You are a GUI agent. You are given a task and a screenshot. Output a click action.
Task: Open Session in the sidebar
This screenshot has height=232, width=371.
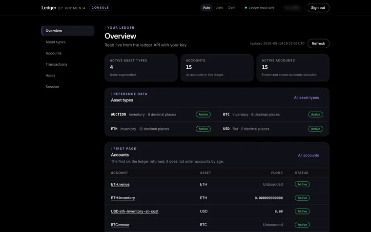coord(52,87)
